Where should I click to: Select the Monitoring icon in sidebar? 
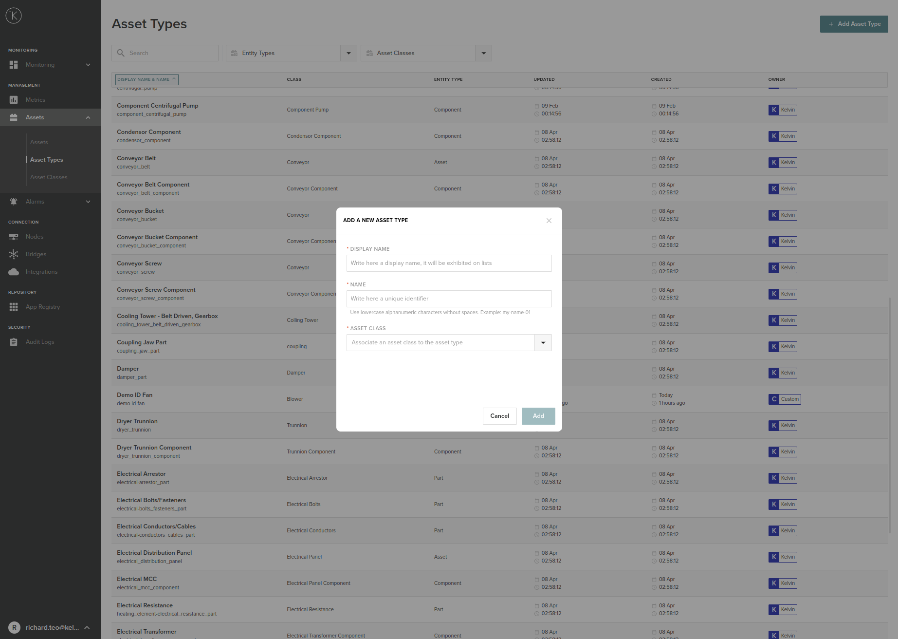[13, 64]
